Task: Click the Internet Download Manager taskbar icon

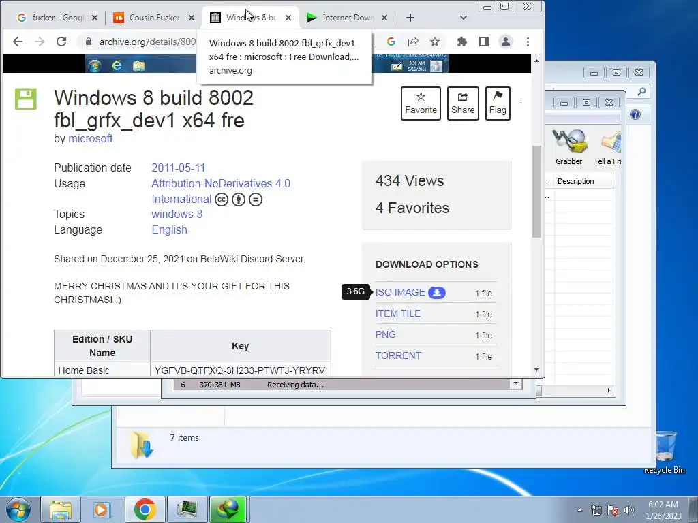Action: click(228, 509)
